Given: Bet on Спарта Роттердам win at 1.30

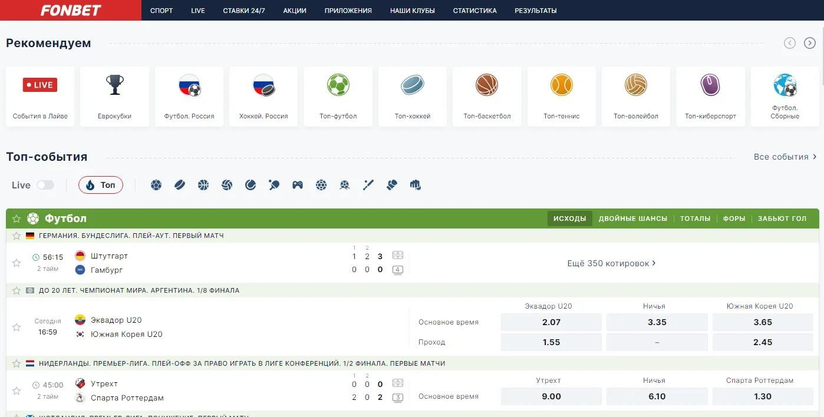Looking at the screenshot, I should coord(763,396).
